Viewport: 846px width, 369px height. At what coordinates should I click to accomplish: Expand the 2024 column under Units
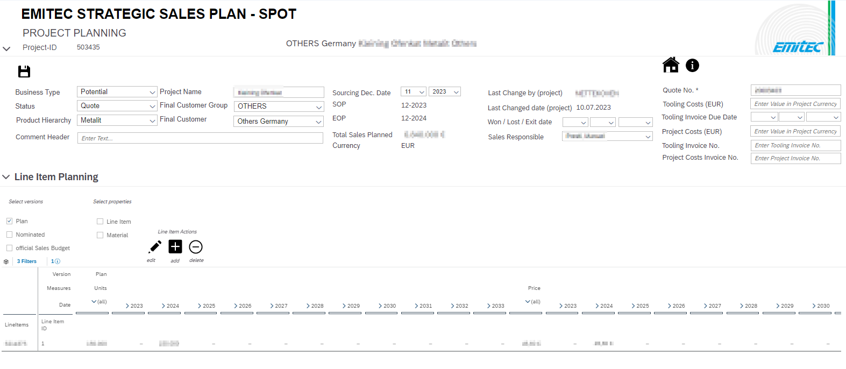pyautogui.click(x=164, y=306)
